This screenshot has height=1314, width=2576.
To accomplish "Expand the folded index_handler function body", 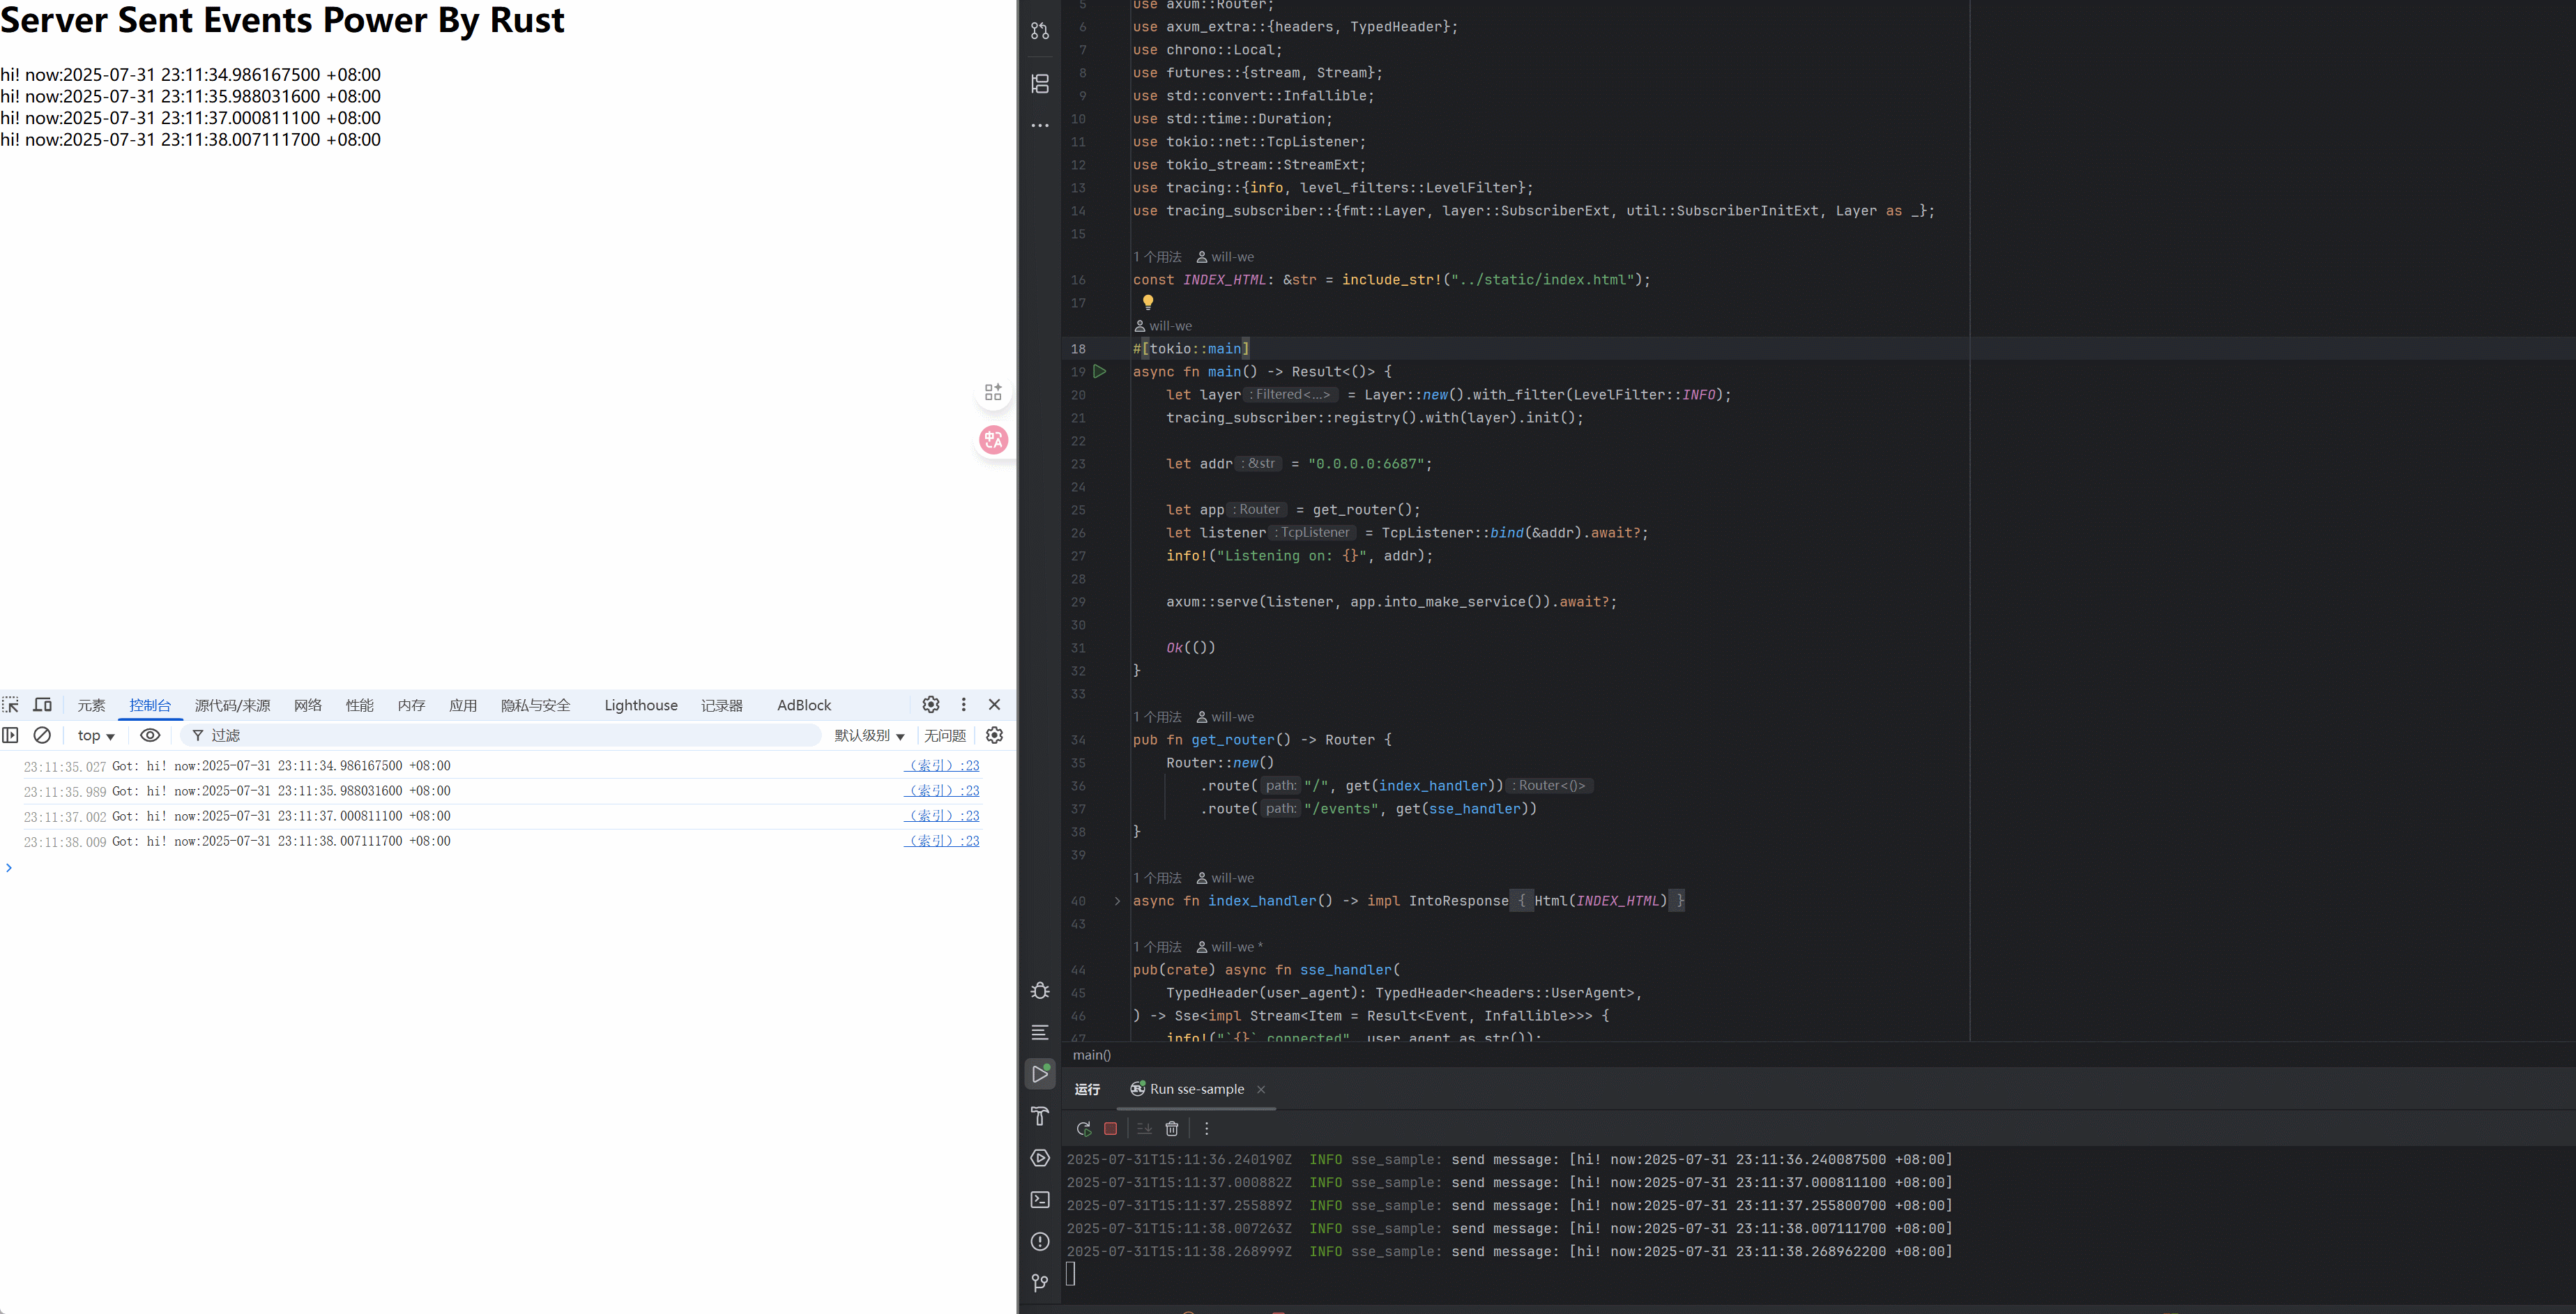I will (1117, 901).
